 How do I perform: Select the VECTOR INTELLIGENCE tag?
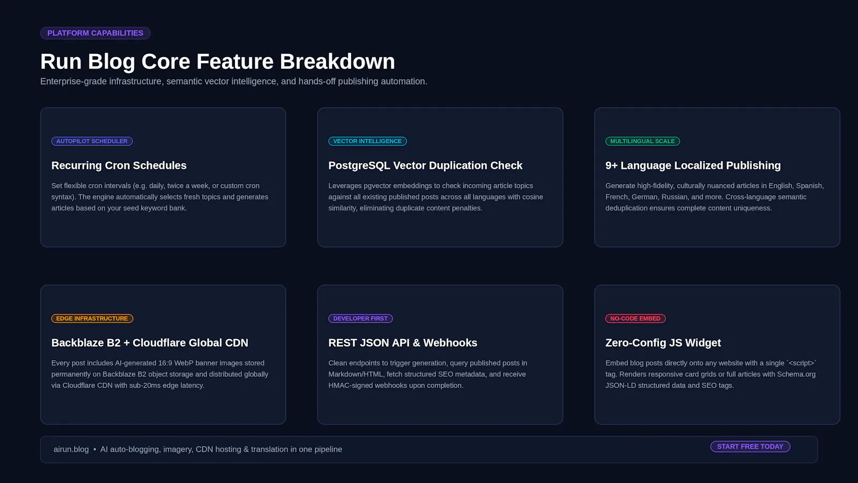(x=367, y=141)
